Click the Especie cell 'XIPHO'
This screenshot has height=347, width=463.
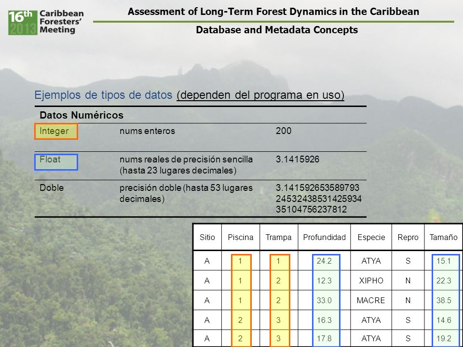371,280
